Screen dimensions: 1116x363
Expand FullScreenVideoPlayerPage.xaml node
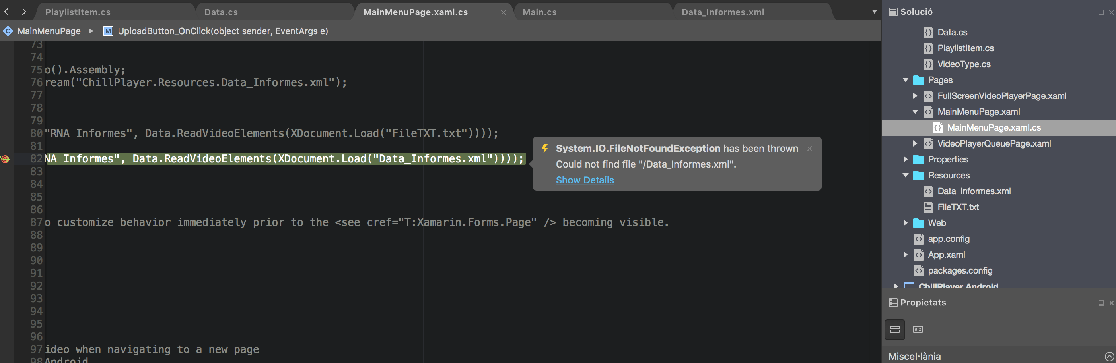coord(915,96)
